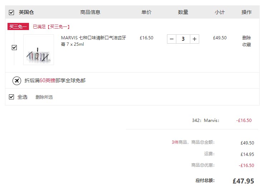The image size is (260, 187).
Task: Toggle the 英国仓 warehouse checkbox
Action: 11,13
